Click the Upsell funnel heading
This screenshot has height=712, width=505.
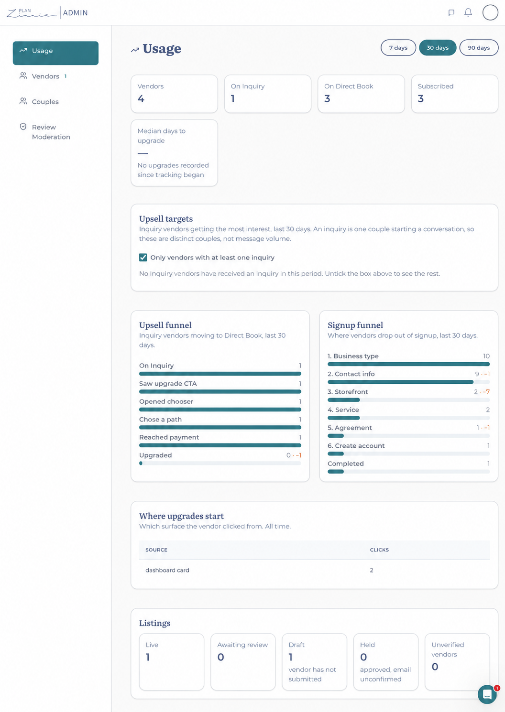pos(165,325)
